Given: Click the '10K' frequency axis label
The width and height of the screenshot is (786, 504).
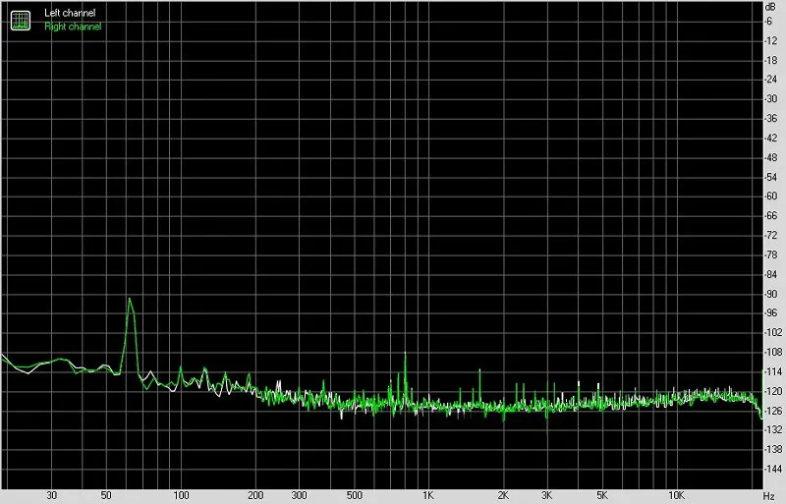Looking at the screenshot, I should [x=676, y=495].
